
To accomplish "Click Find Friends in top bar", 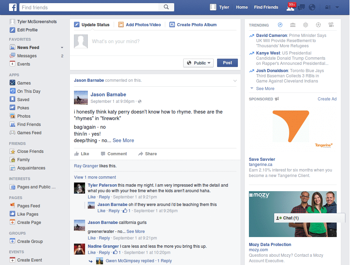I will coord(266,7).
